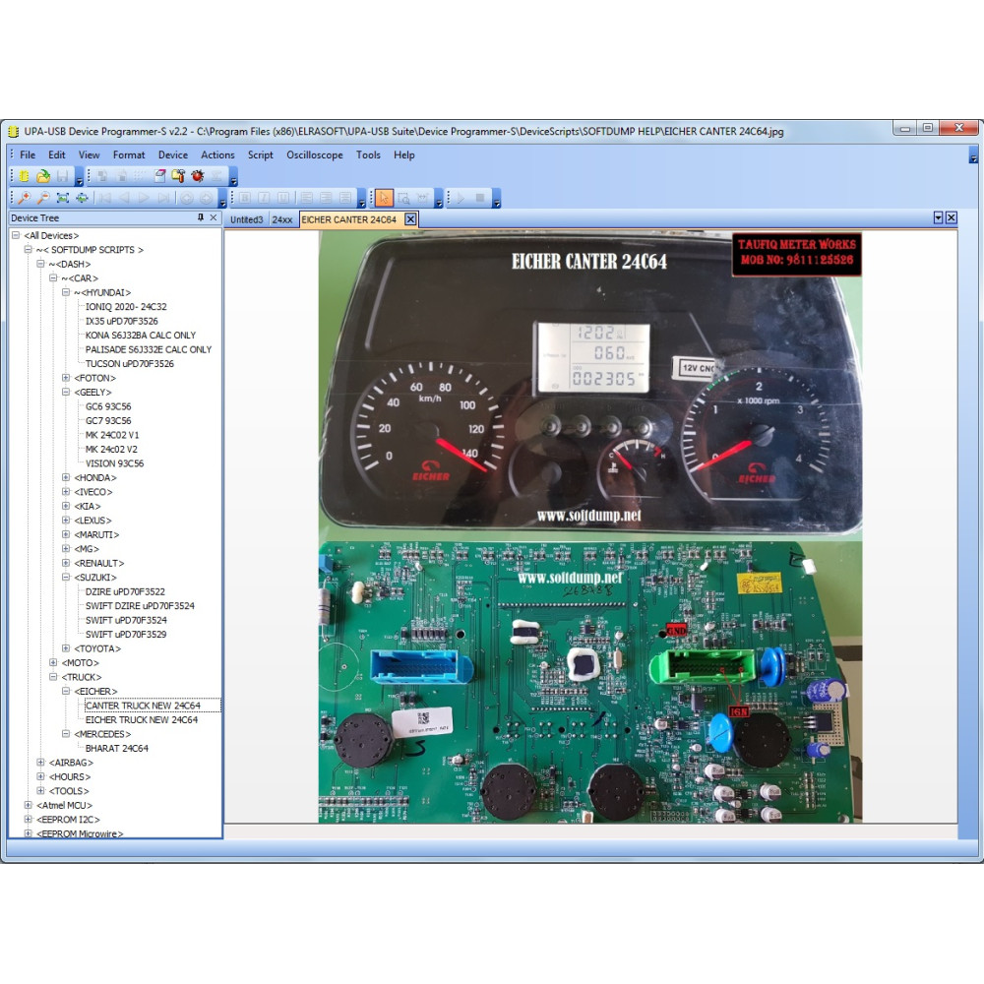Click the Zoom Out magnifier icon
This screenshot has height=984, width=984.
[43, 199]
